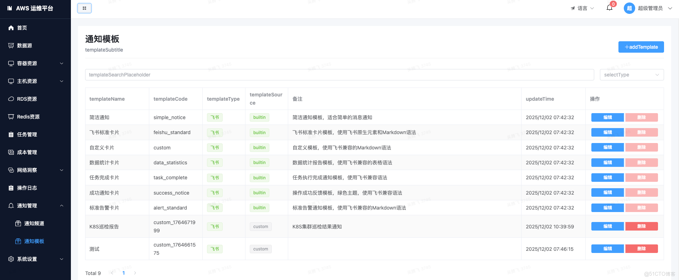679x280 pixels.
Task: Click the 任务管理 clipboard icon
Action: click(11, 134)
